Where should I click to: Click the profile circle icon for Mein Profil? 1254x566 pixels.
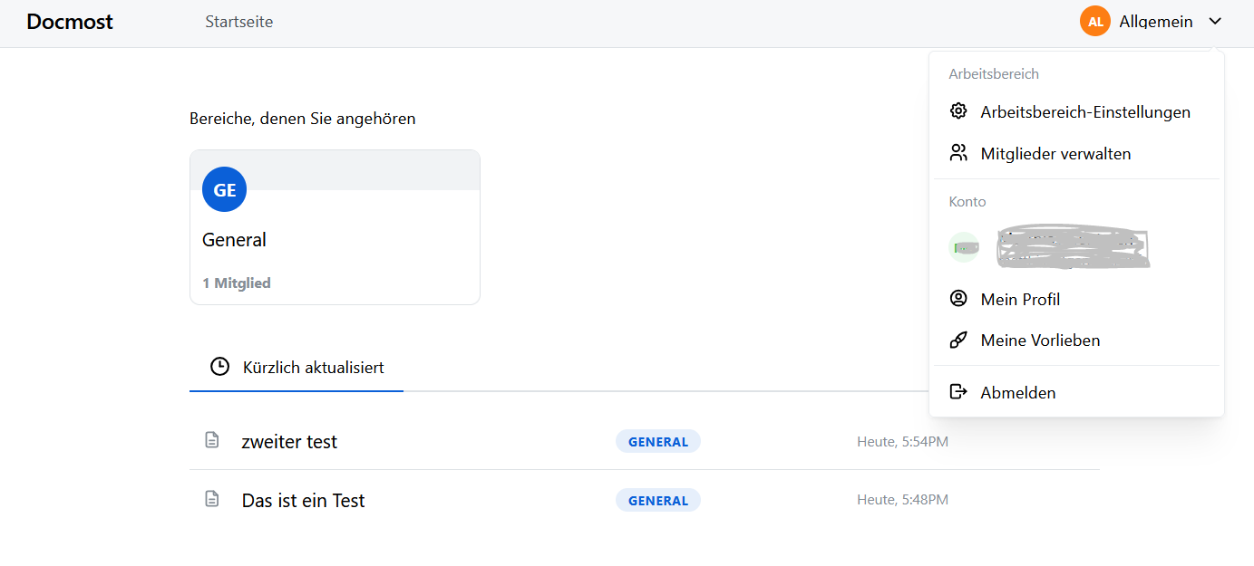pyautogui.click(x=958, y=299)
